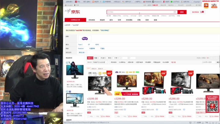The height and width of the screenshot is (124, 220).
Task: Sort results by 新品
Action: point(110,58)
